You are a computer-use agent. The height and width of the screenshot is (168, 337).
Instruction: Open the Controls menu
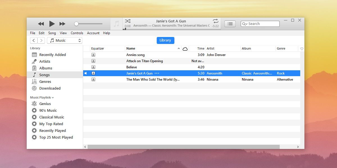77,33
